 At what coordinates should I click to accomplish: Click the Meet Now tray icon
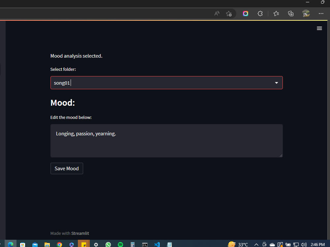(x=264, y=244)
